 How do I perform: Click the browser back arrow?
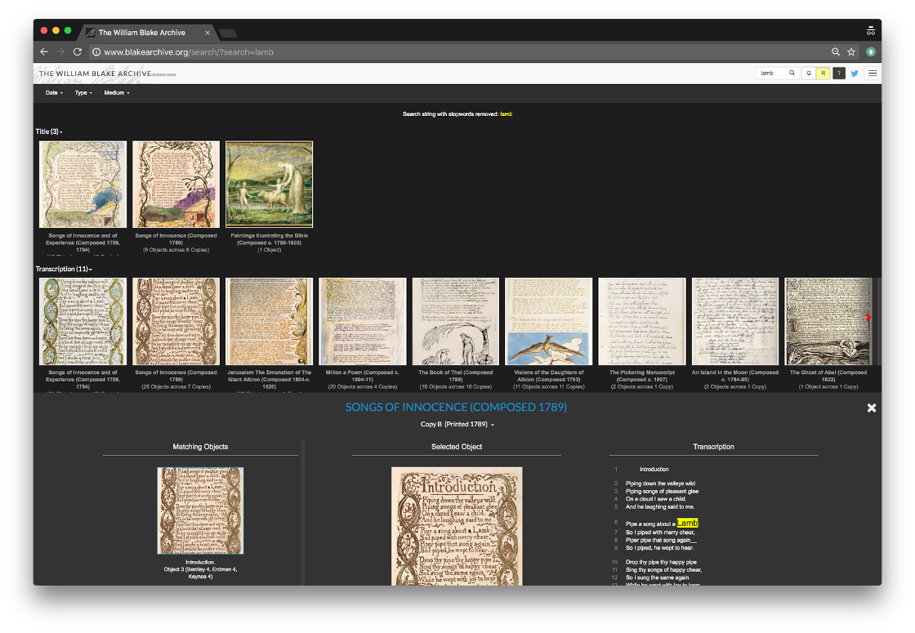pos(44,52)
